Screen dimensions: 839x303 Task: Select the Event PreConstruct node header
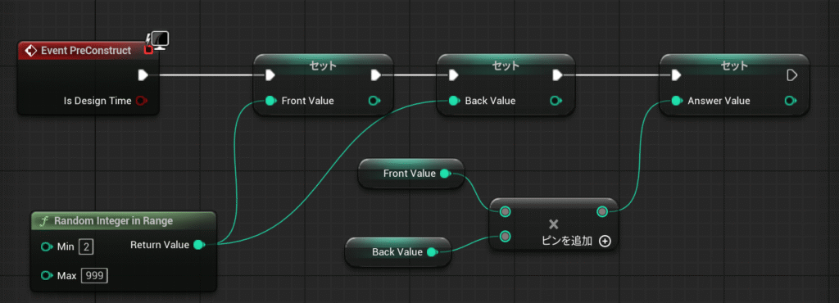[88, 50]
